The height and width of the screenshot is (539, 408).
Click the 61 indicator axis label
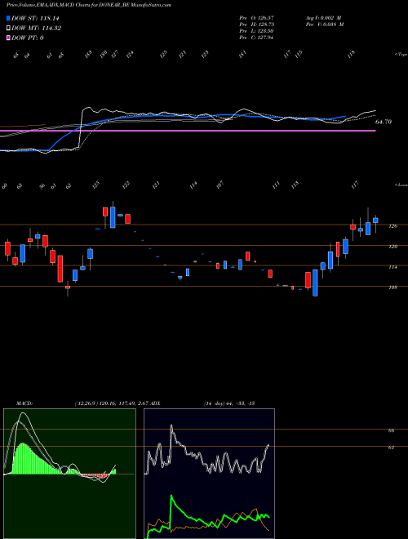tap(391, 448)
